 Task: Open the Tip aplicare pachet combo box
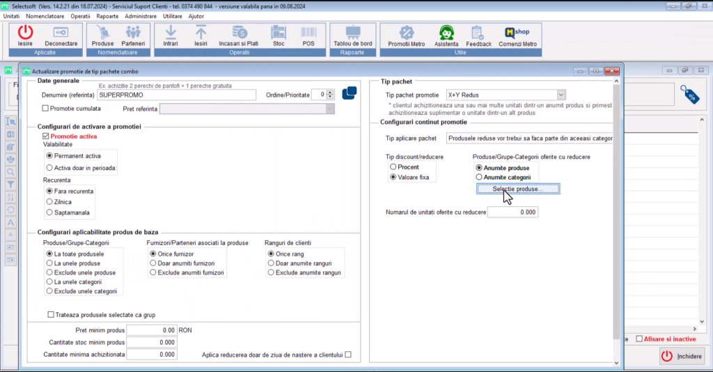pos(529,138)
